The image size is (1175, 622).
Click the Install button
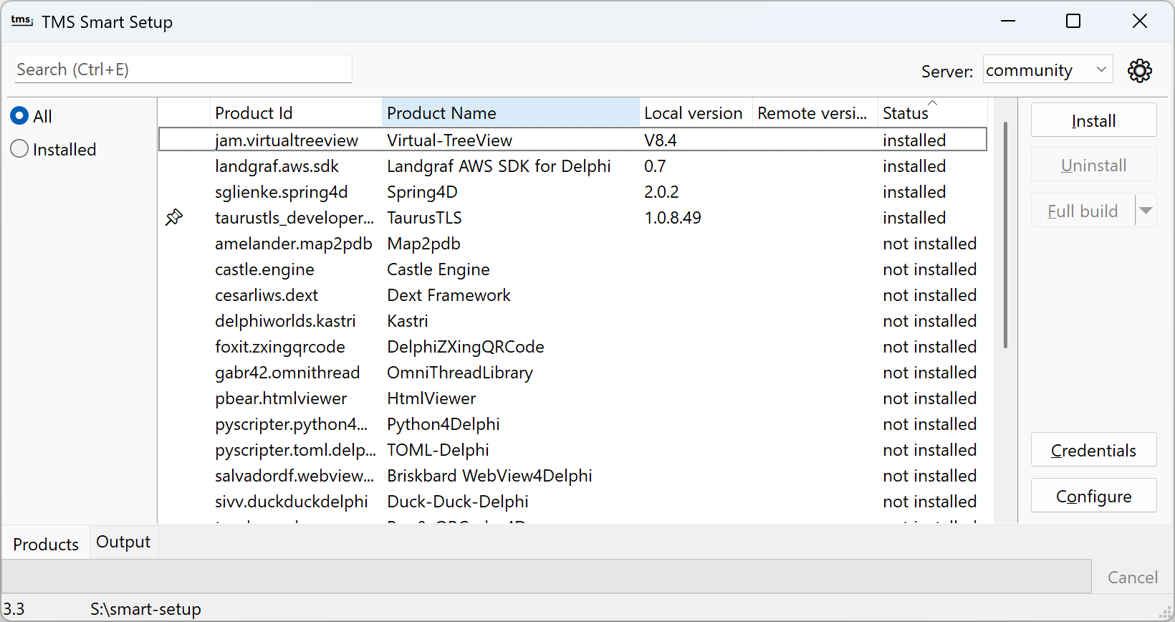coord(1093,120)
